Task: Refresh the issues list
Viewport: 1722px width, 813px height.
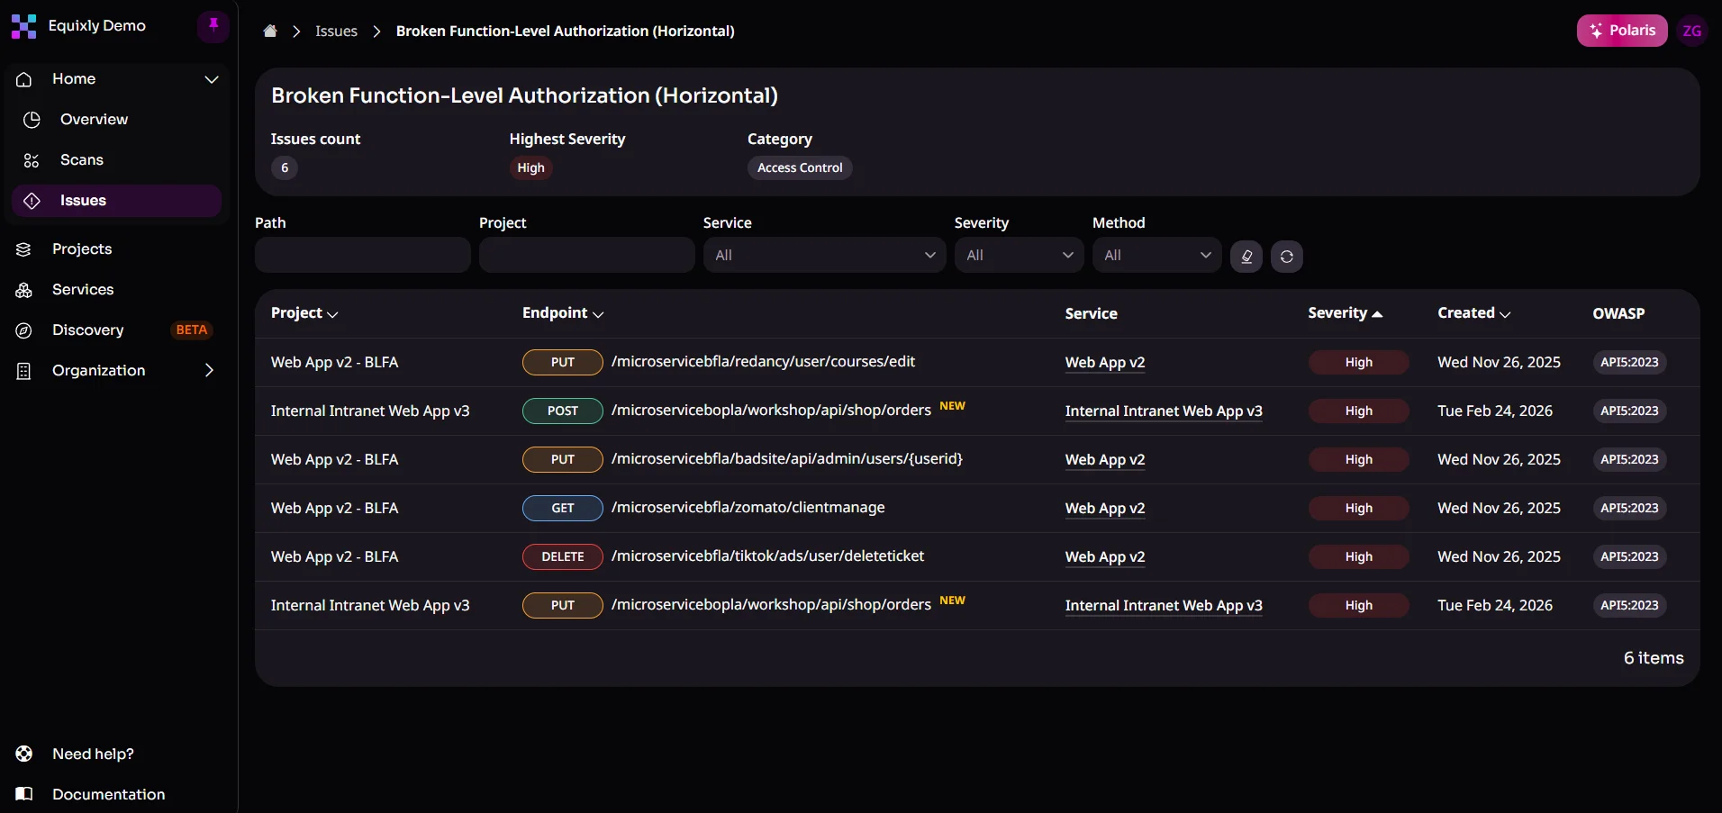Action: (1287, 256)
